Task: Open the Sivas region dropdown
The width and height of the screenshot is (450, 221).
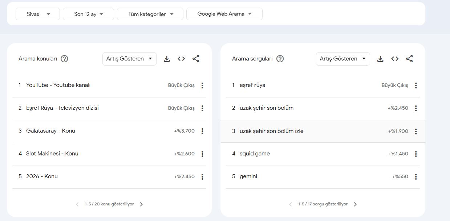Action: click(38, 14)
